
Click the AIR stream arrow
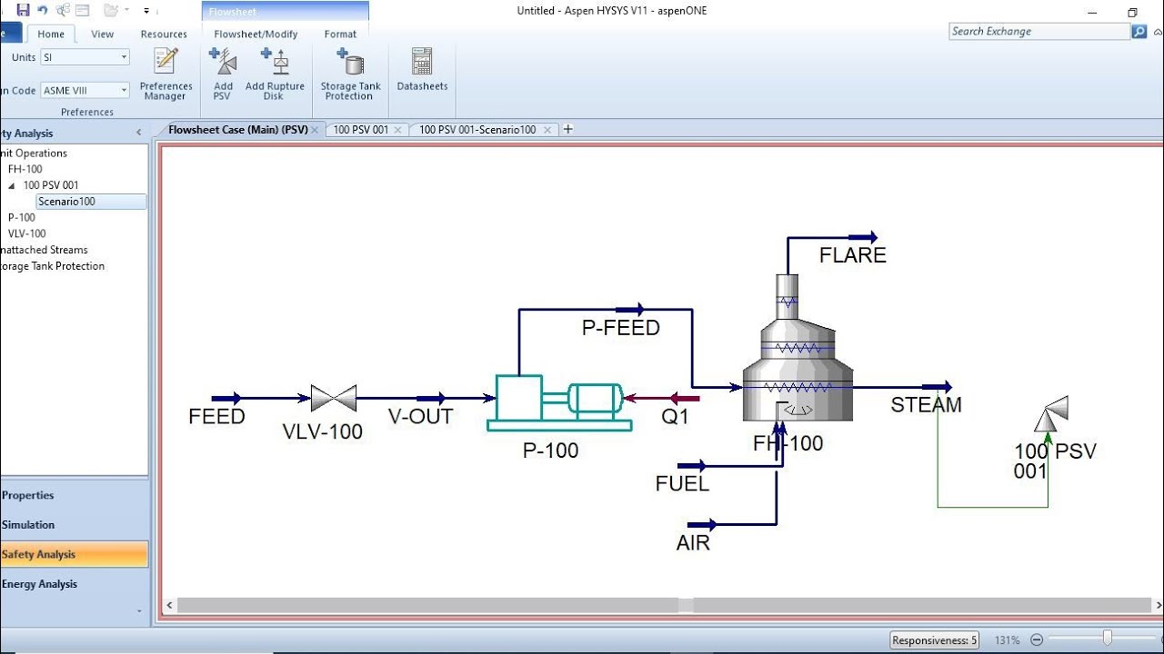(x=702, y=524)
